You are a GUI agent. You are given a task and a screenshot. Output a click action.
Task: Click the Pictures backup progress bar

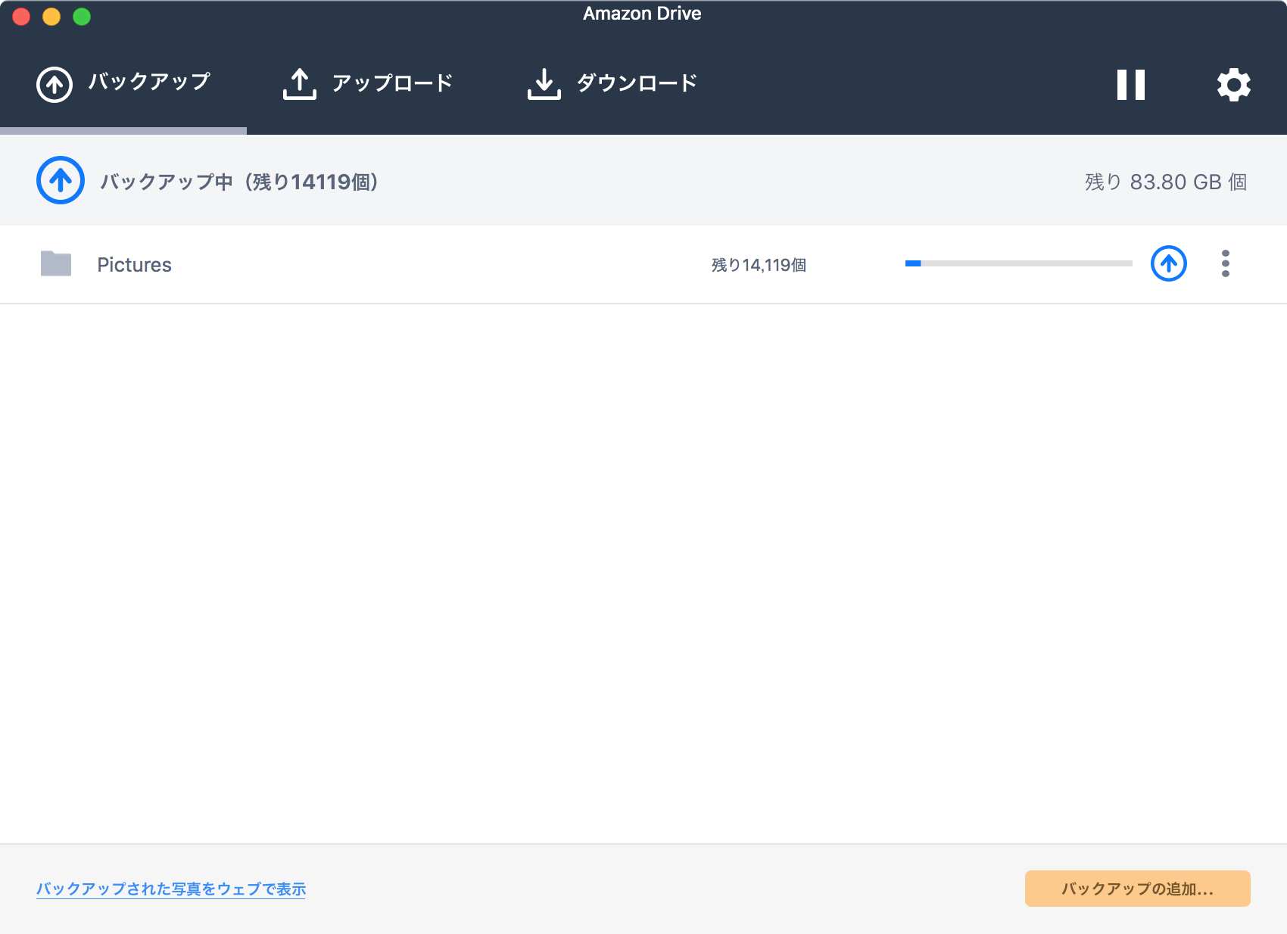click(x=1019, y=263)
